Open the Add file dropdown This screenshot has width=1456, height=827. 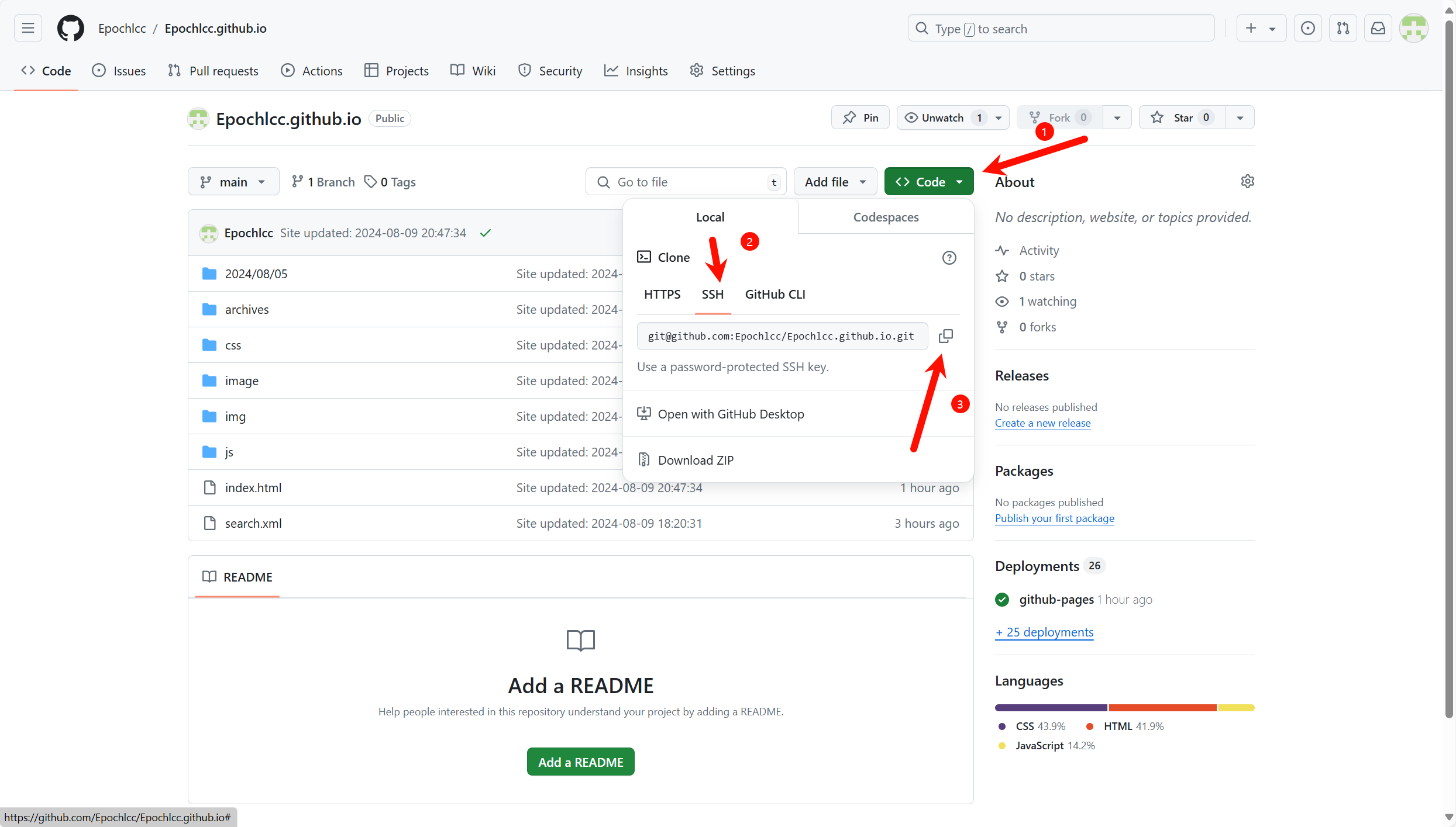coord(835,182)
